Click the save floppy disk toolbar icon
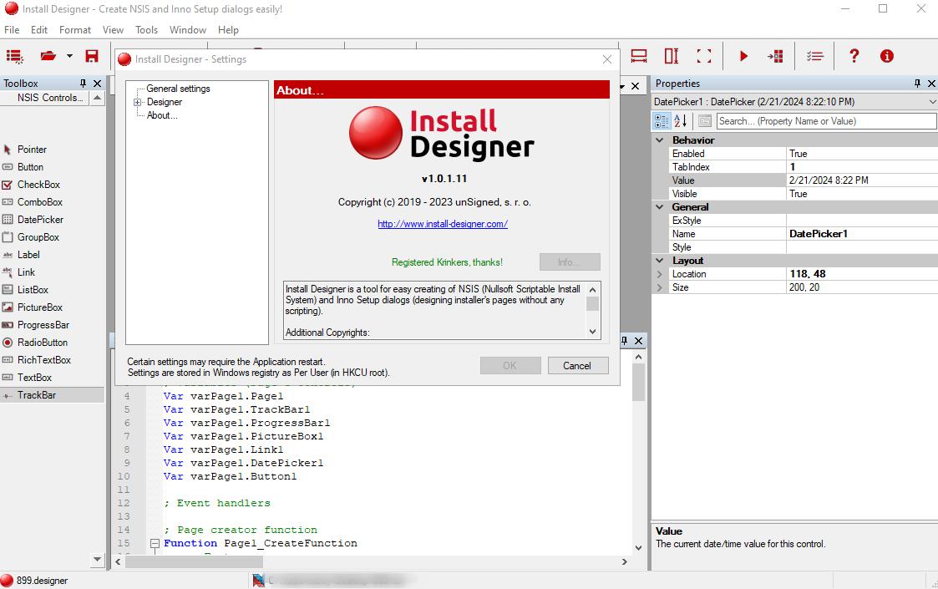 pyautogui.click(x=92, y=56)
